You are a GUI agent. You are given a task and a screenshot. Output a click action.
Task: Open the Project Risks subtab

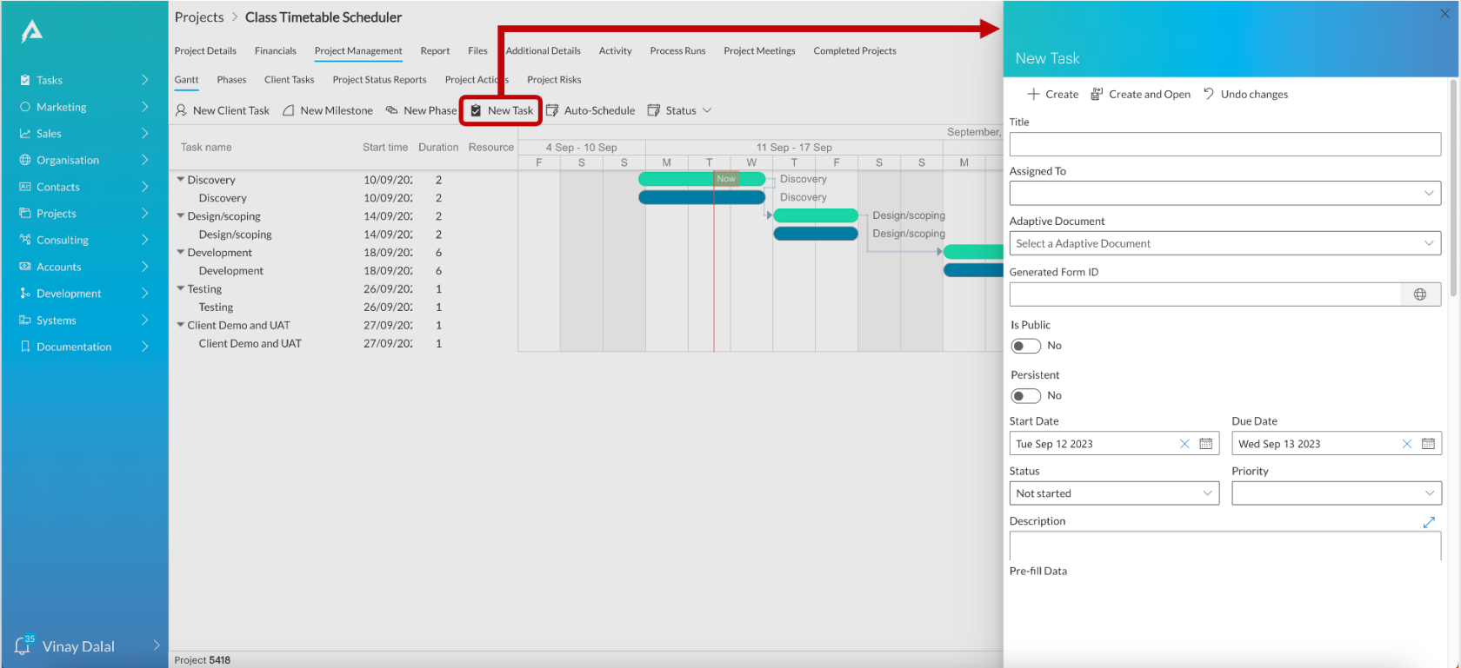pos(554,80)
